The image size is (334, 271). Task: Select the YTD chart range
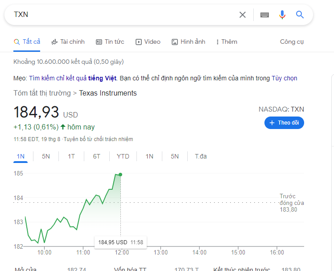pyautogui.click(x=123, y=156)
